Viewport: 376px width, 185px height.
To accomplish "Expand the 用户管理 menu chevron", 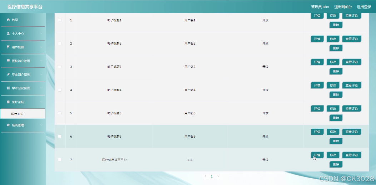I will click(41, 47).
